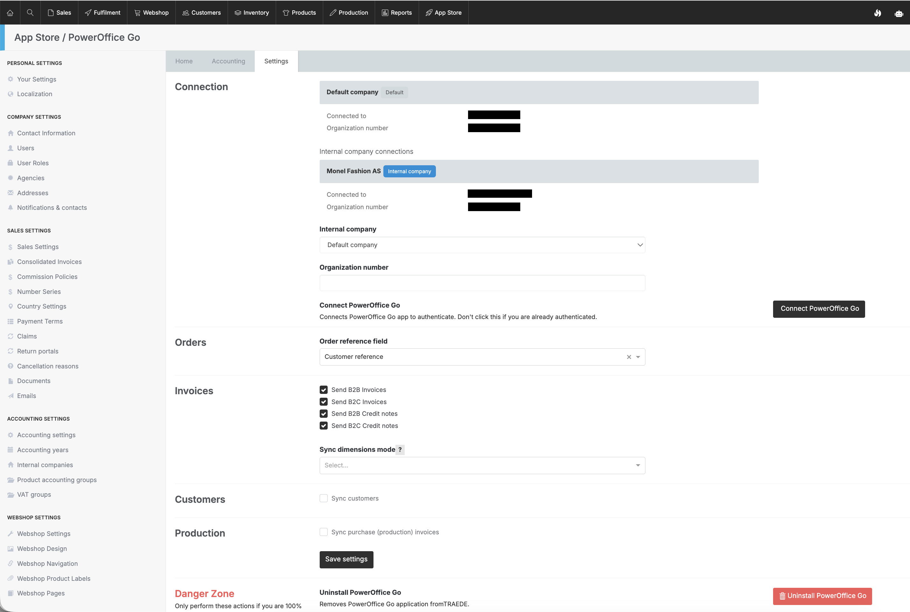
Task: Open Commission Policies page
Action: [47, 277]
